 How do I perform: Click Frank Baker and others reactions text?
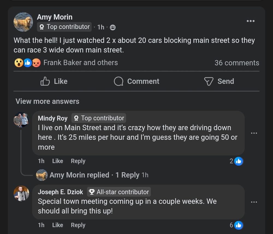[x=80, y=63]
